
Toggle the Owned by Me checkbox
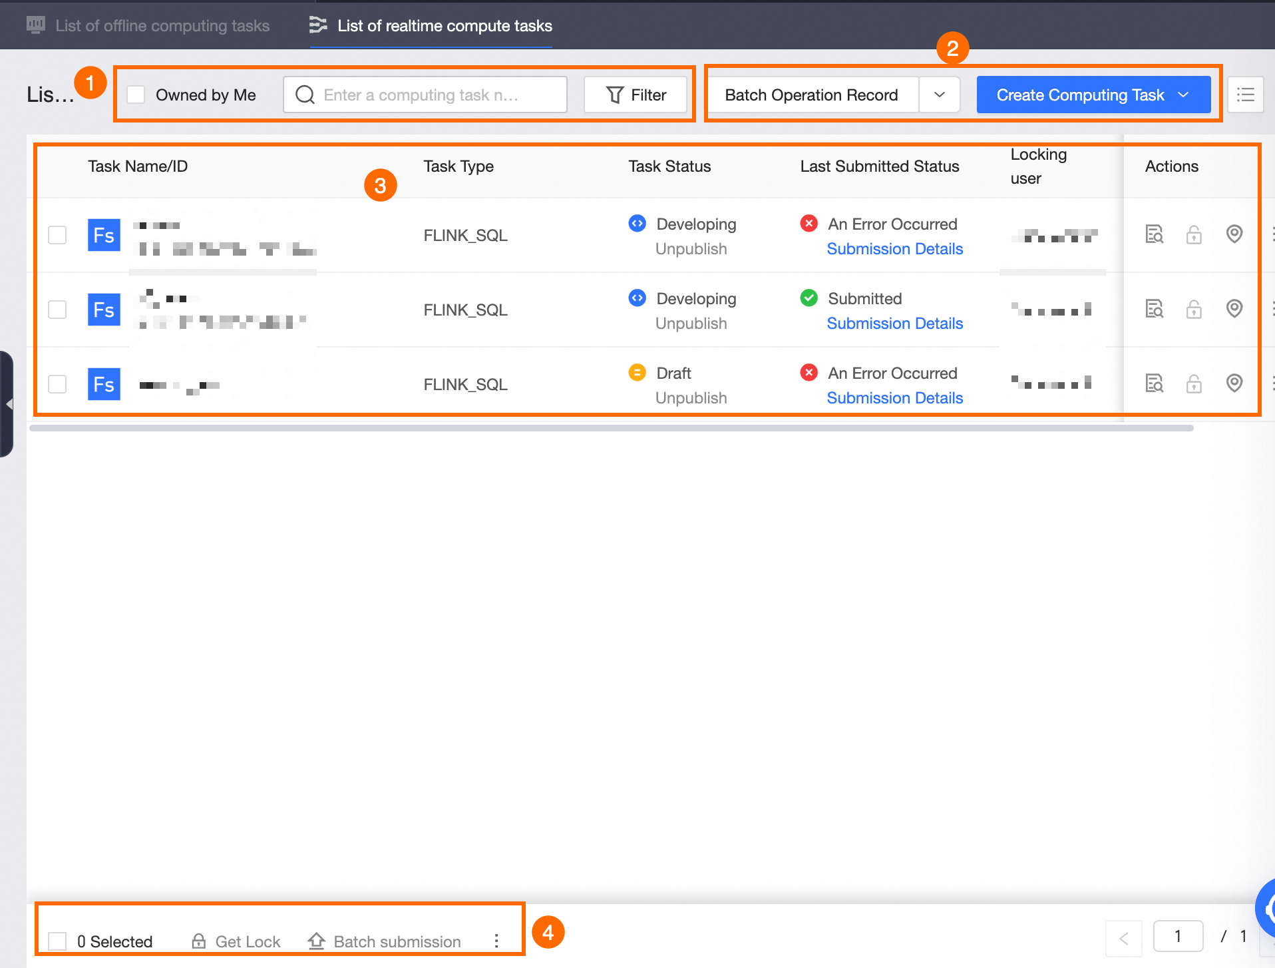coord(136,95)
